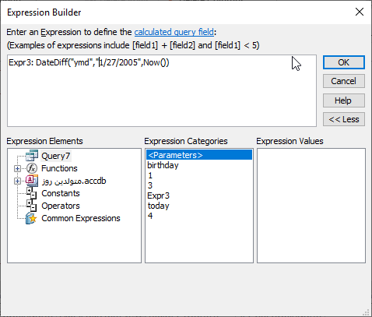Click the empty Expression Values list
Screen dimensions: 372x317
tap(311, 206)
